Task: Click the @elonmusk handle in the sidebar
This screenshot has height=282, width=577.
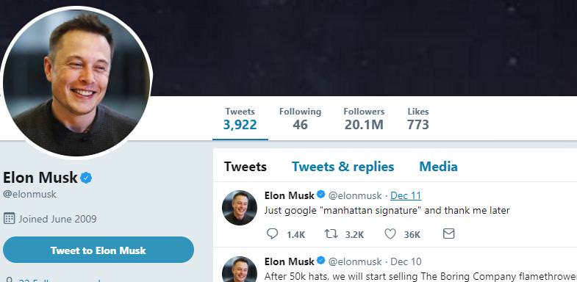Action: [x=30, y=194]
